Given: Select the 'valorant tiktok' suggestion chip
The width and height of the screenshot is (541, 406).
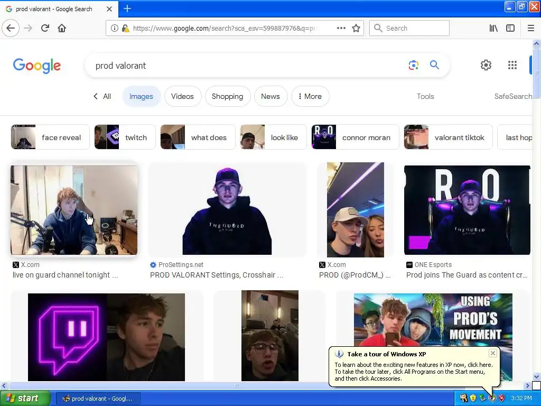Looking at the screenshot, I should pos(448,137).
